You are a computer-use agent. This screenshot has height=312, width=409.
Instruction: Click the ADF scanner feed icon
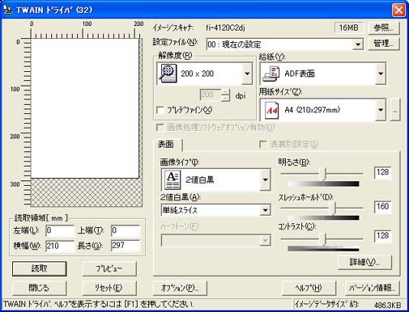pyautogui.click(x=271, y=74)
